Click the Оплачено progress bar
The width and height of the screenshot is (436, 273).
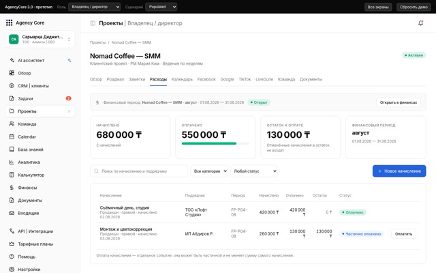215,143
